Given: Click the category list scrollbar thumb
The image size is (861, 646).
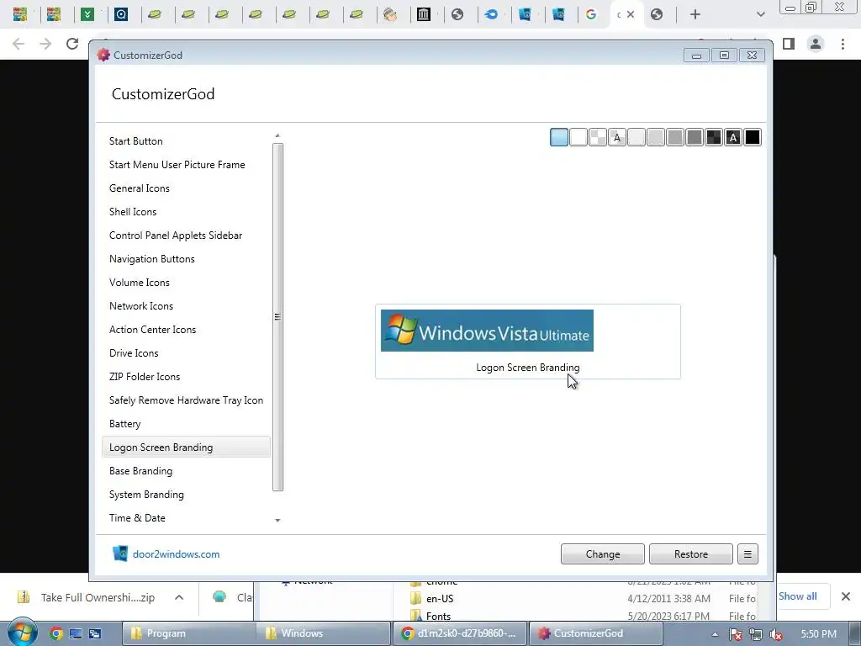Looking at the screenshot, I should coord(277,317).
